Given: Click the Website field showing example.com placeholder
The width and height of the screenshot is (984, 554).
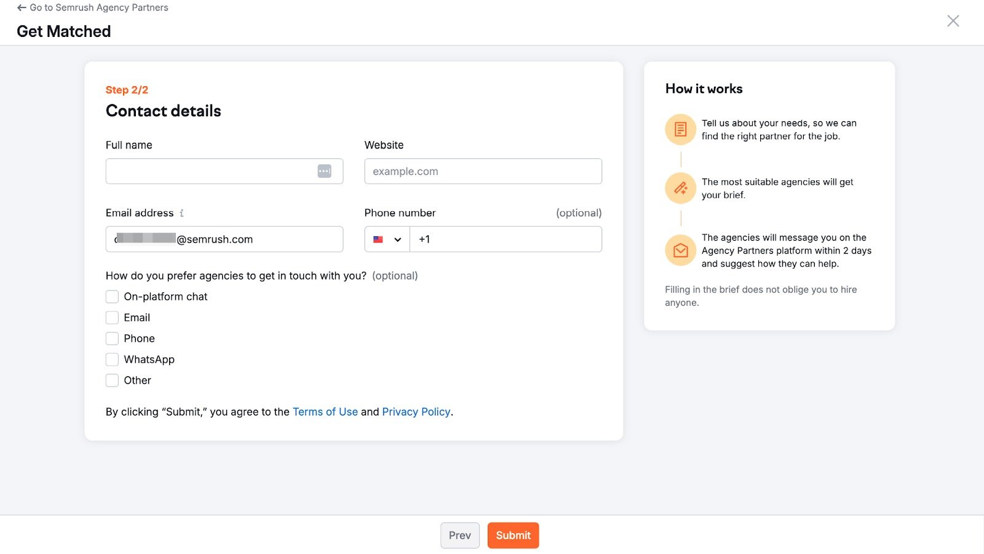Looking at the screenshot, I should [x=483, y=171].
